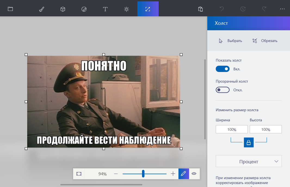Click the top-left canvas resize handle
This screenshot has height=187, width=290.
point(26,55)
